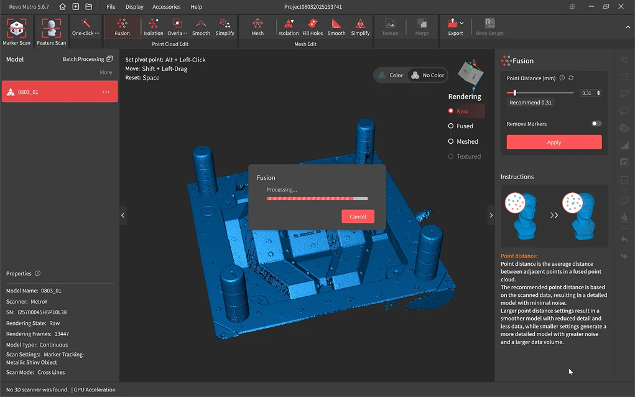Click the Home icon in title bar

click(62, 7)
